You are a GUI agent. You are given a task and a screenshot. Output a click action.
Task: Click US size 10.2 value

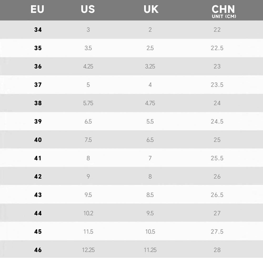click(88, 213)
